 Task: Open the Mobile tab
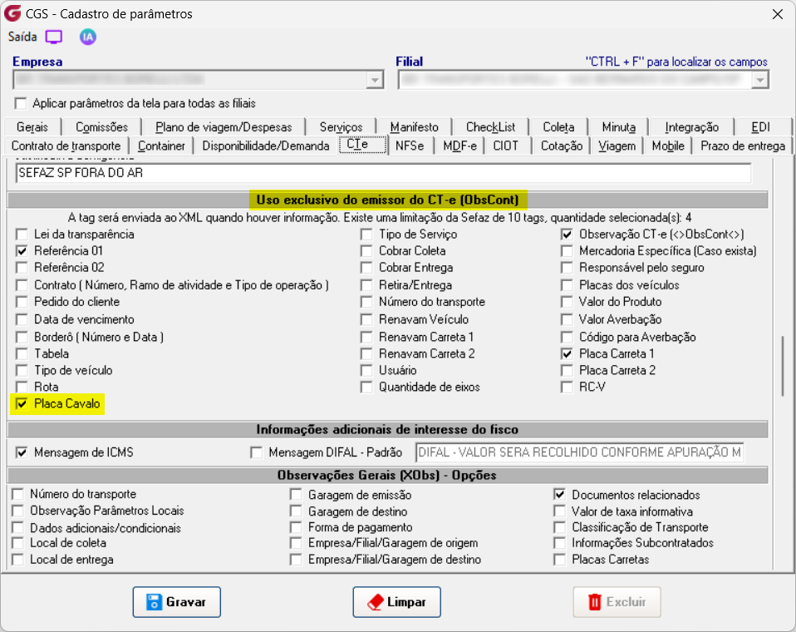[x=668, y=146]
